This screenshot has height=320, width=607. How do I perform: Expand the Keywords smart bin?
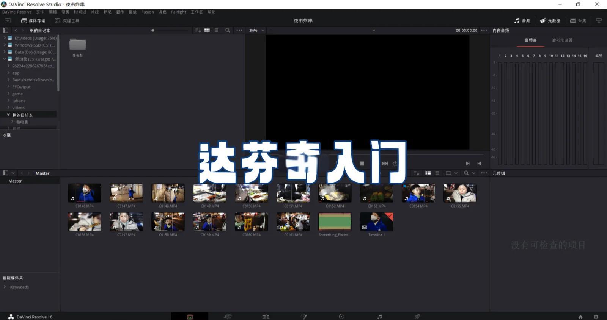tap(5, 287)
